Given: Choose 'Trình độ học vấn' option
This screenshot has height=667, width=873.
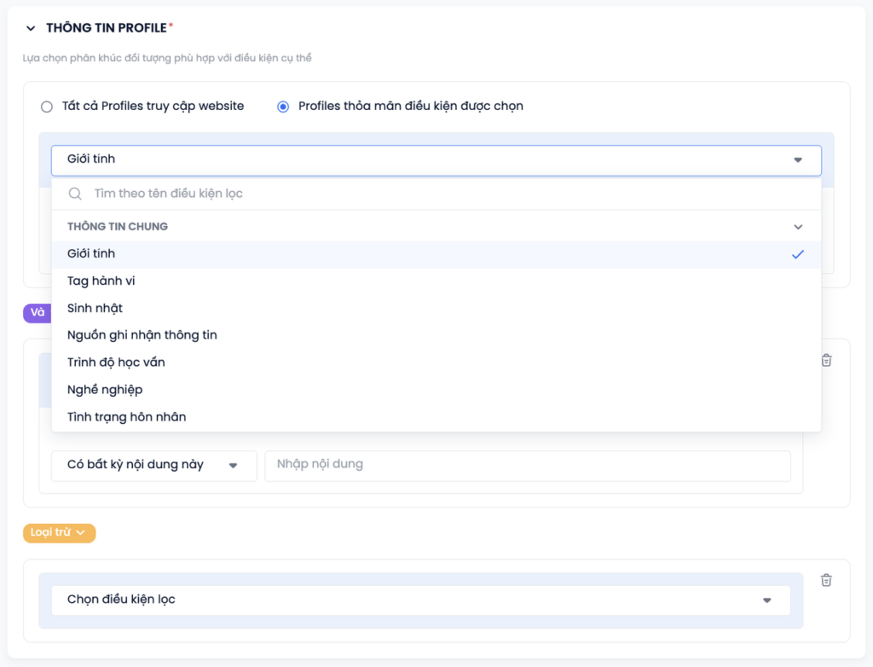Looking at the screenshot, I should pos(436,362).
